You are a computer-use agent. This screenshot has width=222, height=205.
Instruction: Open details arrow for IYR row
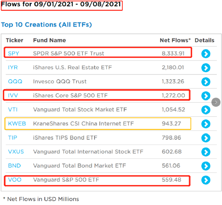point(206,68)
